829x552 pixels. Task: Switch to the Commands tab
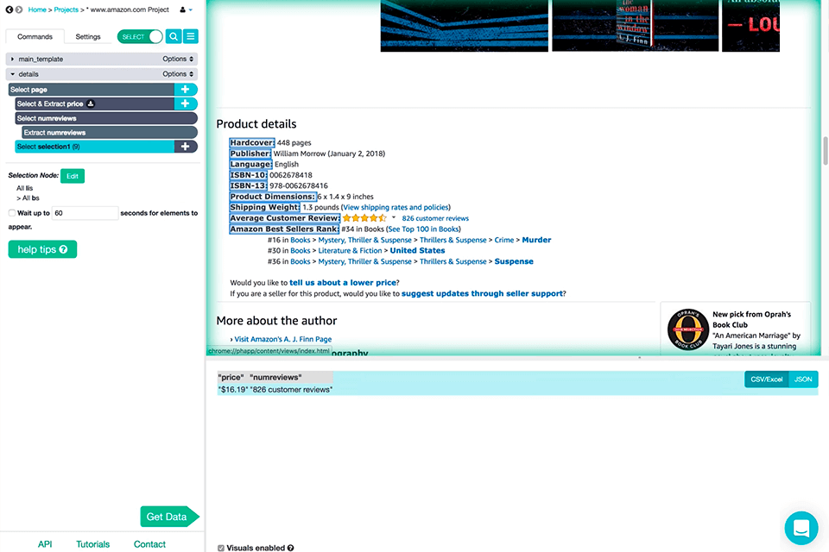[35, 36]
